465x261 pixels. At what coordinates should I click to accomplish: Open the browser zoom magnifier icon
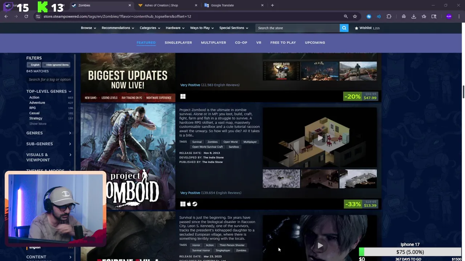pyautogui.click(x=346, y=16)
